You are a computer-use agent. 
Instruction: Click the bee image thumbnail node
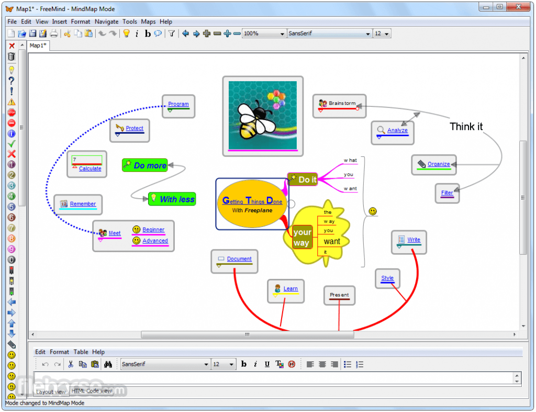pyautogui.click(x=263, y=115)
